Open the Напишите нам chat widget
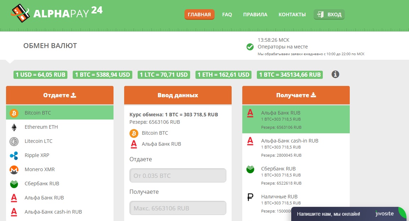 [349, 214]
